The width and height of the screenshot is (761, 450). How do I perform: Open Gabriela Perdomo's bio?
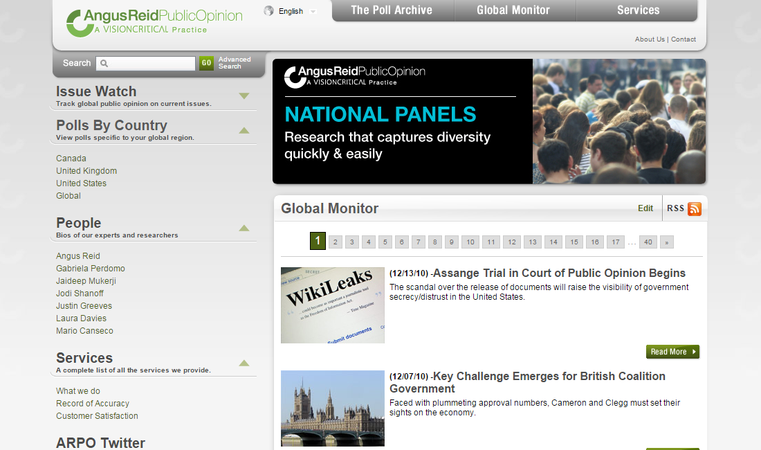(x=90, y=269)
